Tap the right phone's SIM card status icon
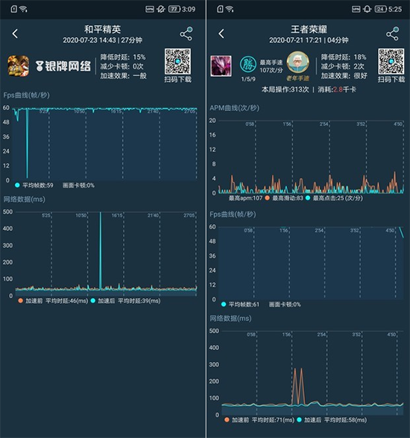410x438 pixels. [220, 9]
